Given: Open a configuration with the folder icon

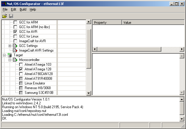Looking at the screenshot, I should [4, 16].
